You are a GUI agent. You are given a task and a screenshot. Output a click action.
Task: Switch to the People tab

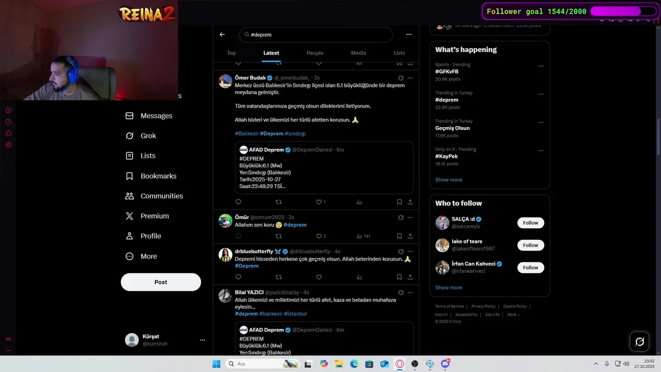point(315,53)
